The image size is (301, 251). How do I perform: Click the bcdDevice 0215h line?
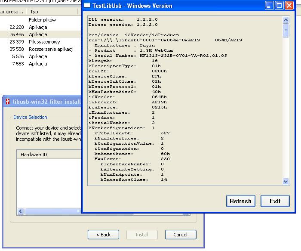click(x=128, y=107)
